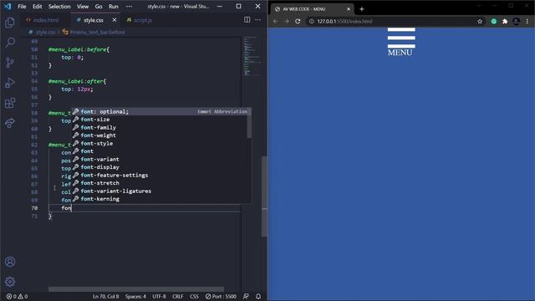535x301 pixels.
Task: Change encoding via UTF-8 status item
Action: click(x=159, y=296)
